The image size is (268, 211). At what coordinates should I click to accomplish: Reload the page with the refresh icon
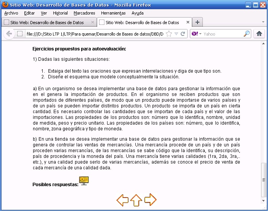(x=183, y=34)
